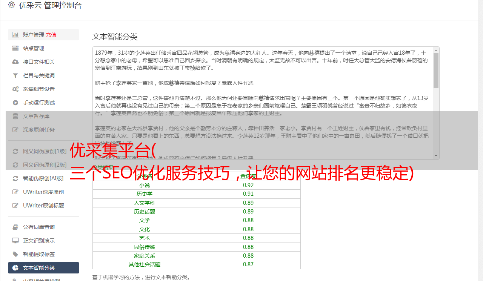
Task: Click the 人文学科 category cell
Action: point(144,203)
